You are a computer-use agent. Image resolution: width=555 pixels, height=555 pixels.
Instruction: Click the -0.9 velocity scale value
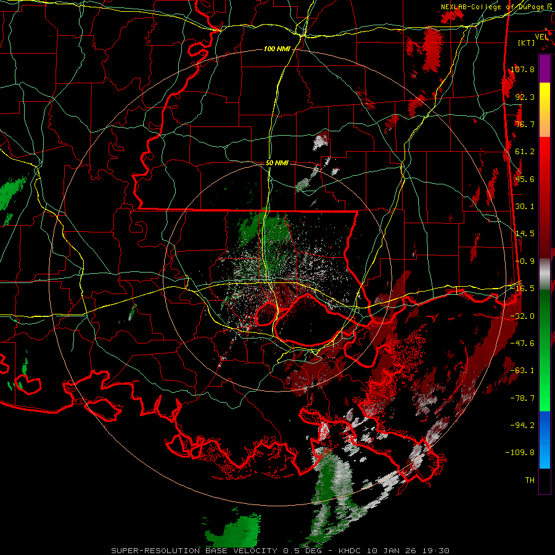525,261
